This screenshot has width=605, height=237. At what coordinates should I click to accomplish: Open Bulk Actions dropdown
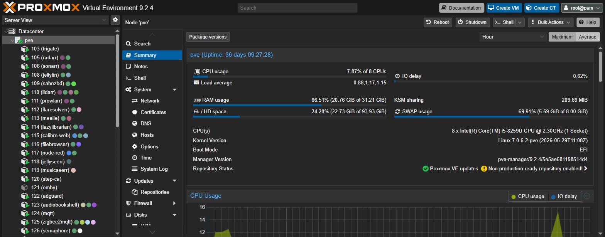[551, 22]
